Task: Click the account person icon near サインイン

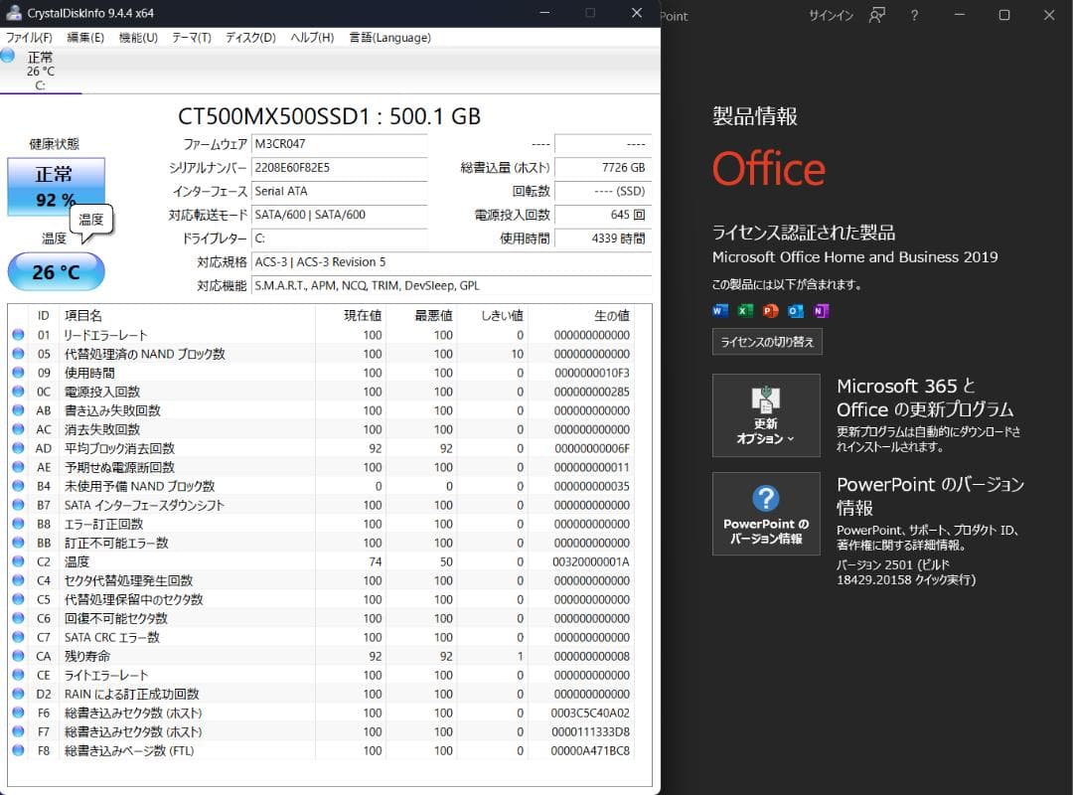Action: pyautogui.click(x=875, y=16)
